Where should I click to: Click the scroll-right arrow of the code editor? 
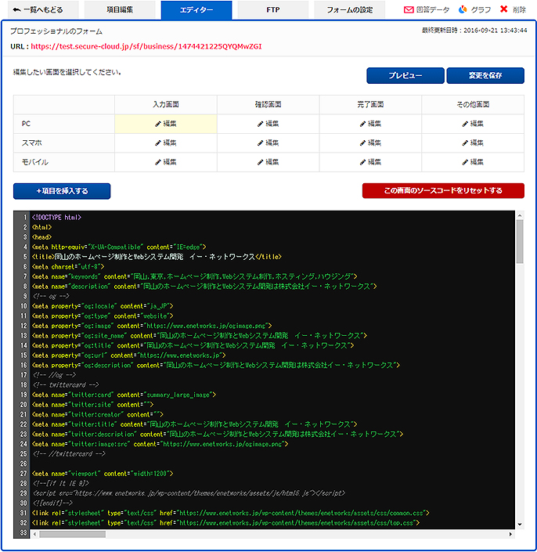point(510,535)
